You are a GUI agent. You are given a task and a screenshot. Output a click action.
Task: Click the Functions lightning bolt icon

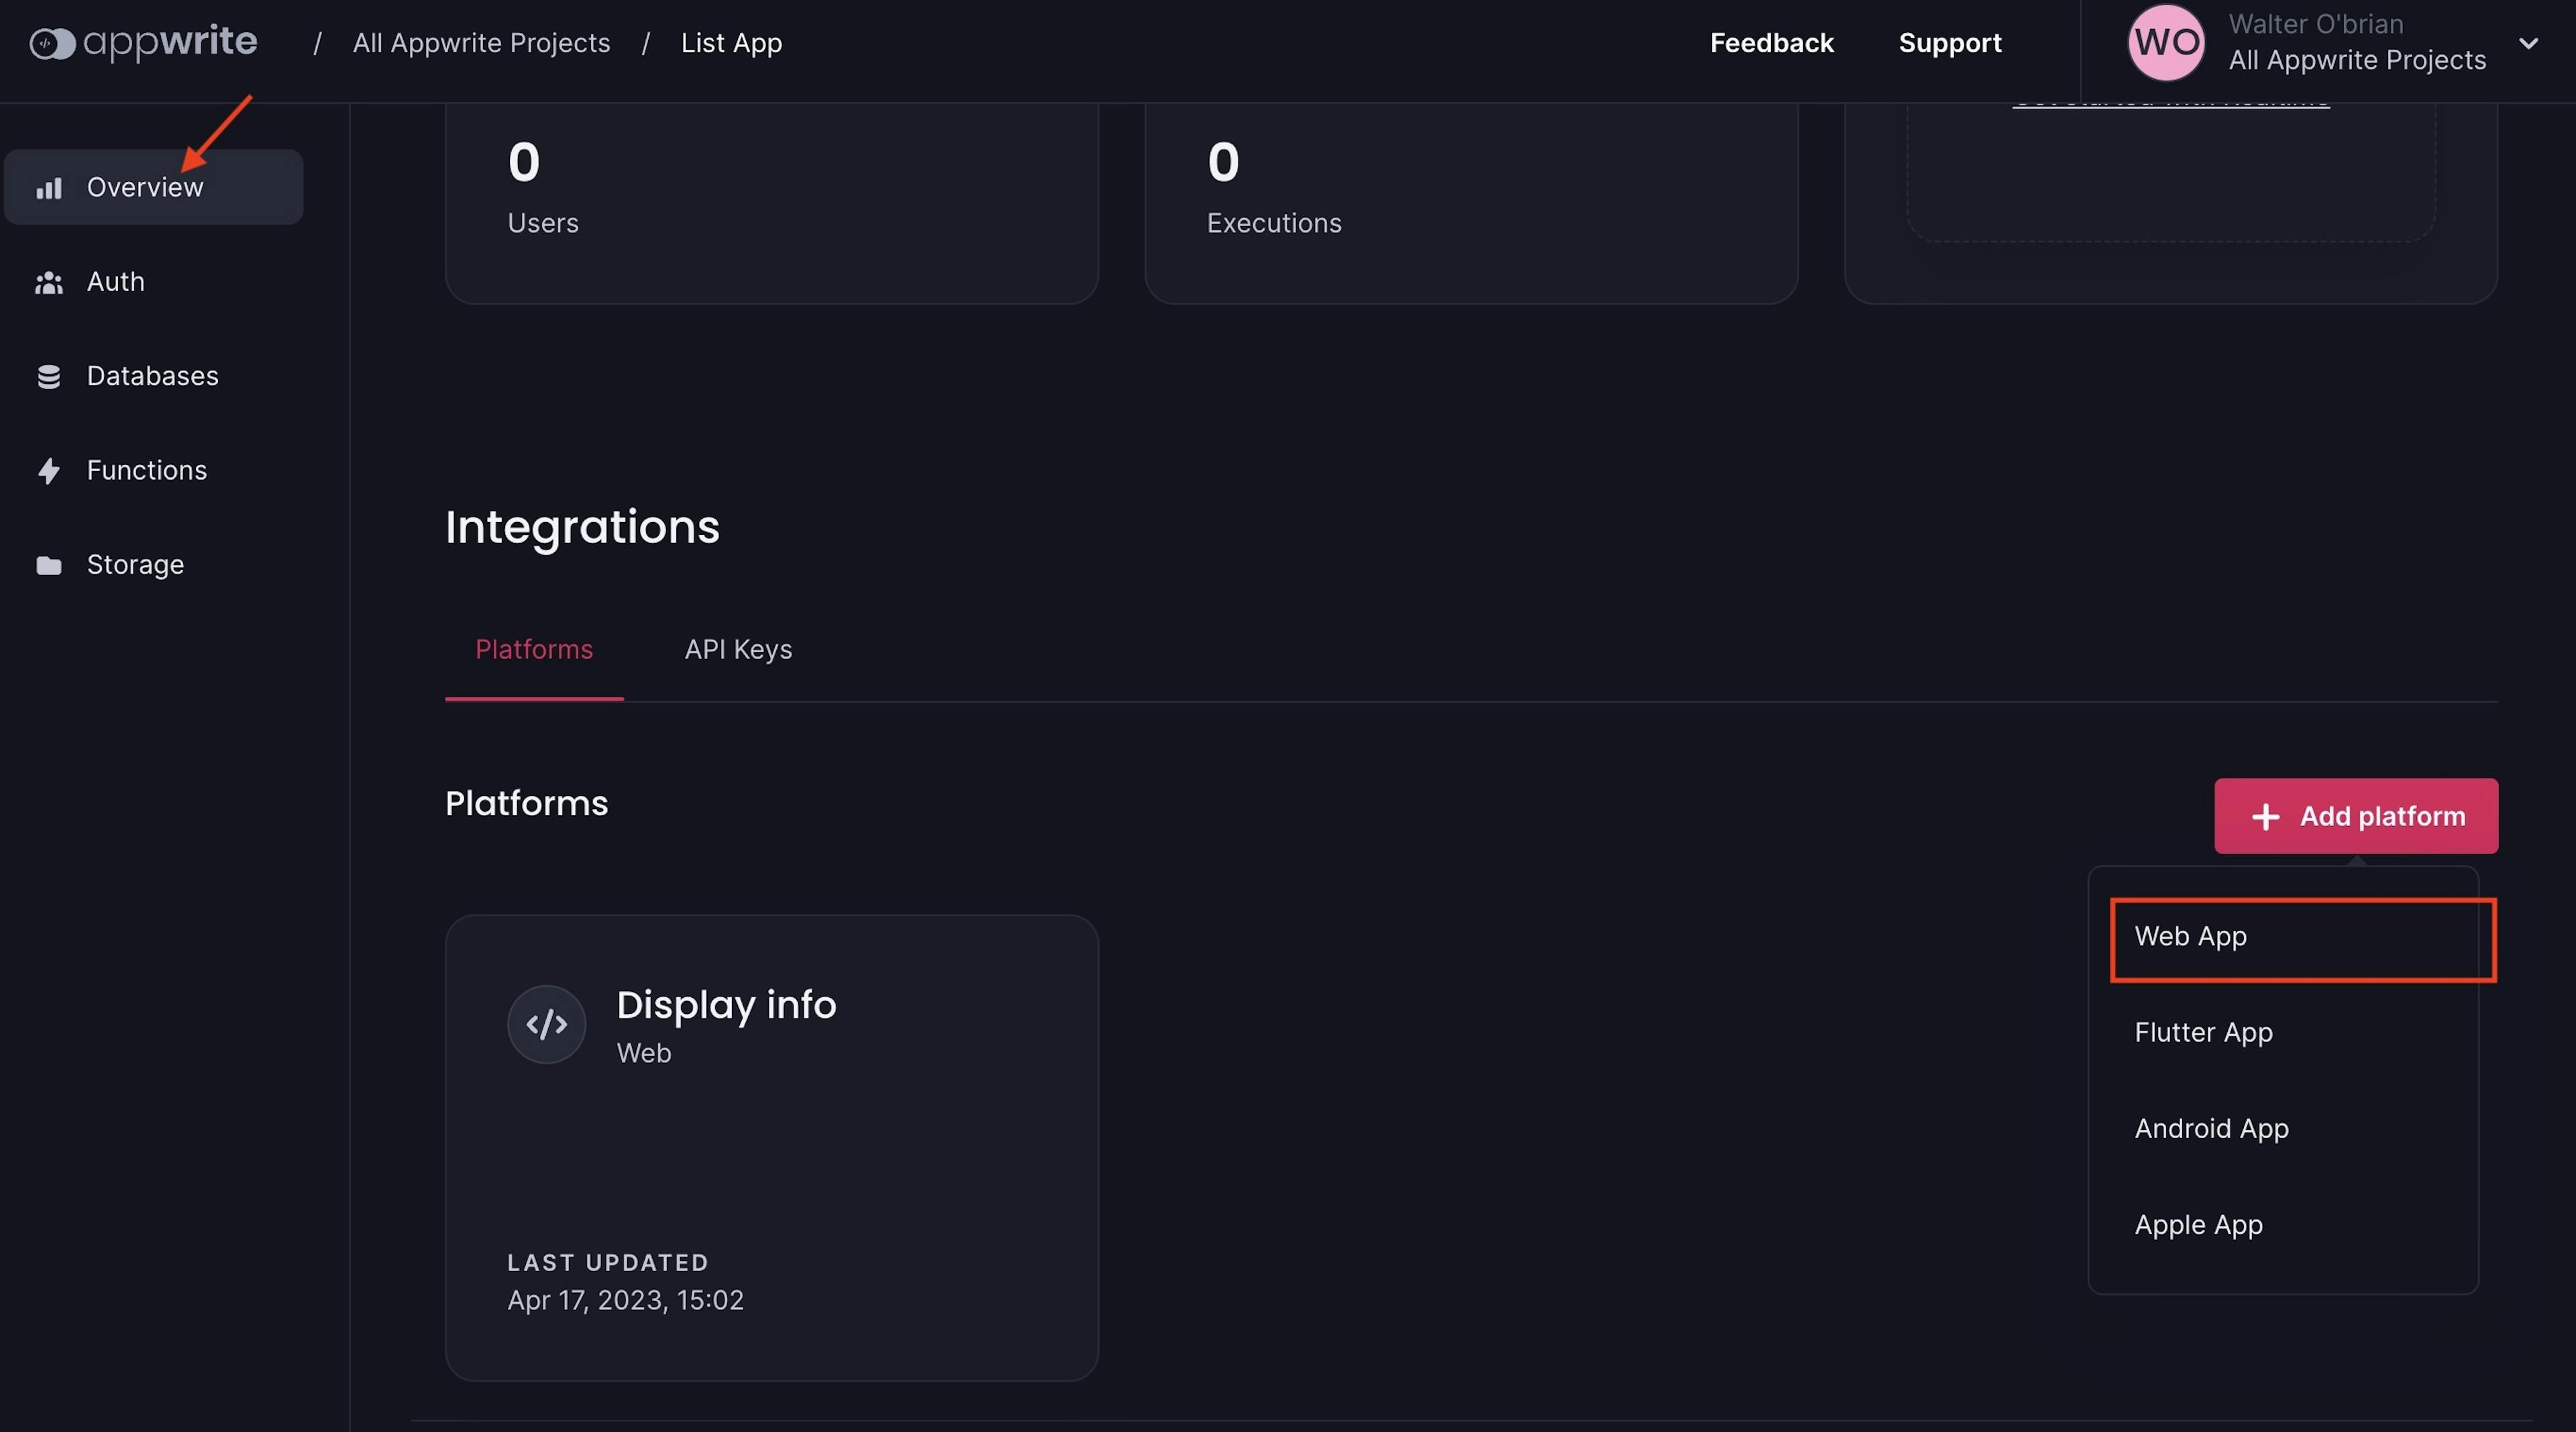point(49,471)
